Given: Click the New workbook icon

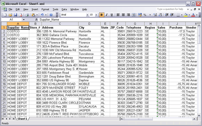Looking at the screenshot, I should [5, 15].
